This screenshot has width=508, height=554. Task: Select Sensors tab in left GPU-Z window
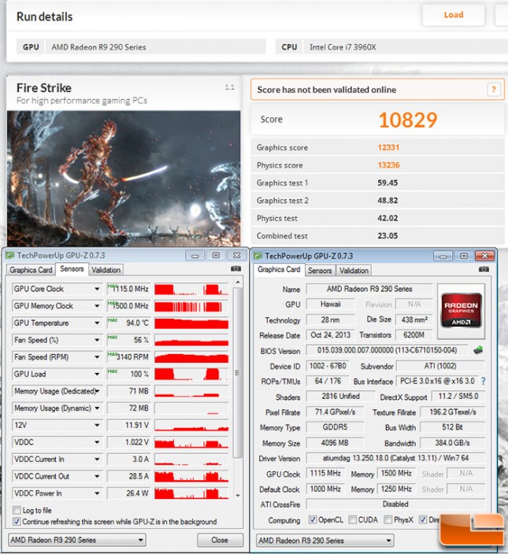click(x=72, y=269)
